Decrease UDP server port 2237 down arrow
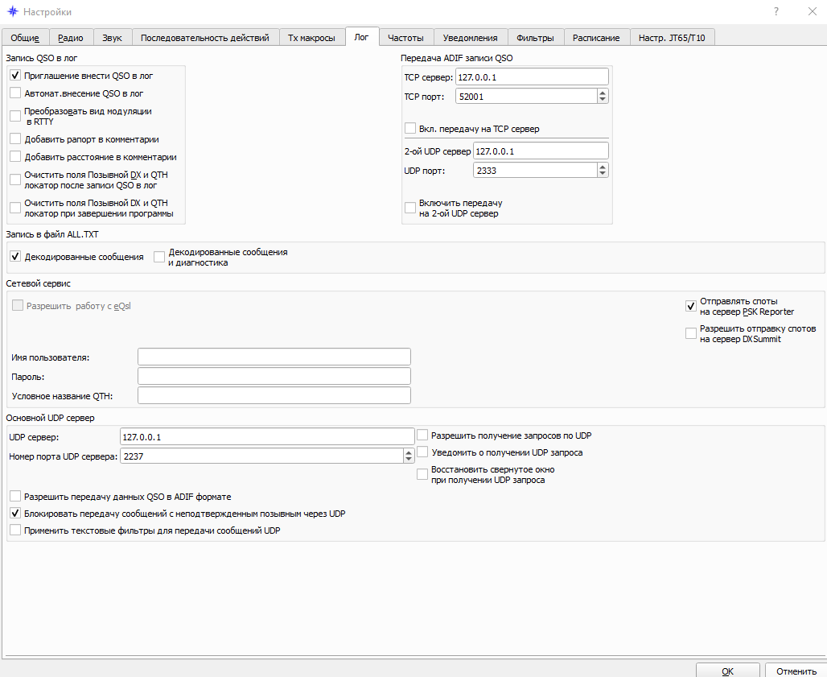The image size is (827, 677). pos(408,460)
